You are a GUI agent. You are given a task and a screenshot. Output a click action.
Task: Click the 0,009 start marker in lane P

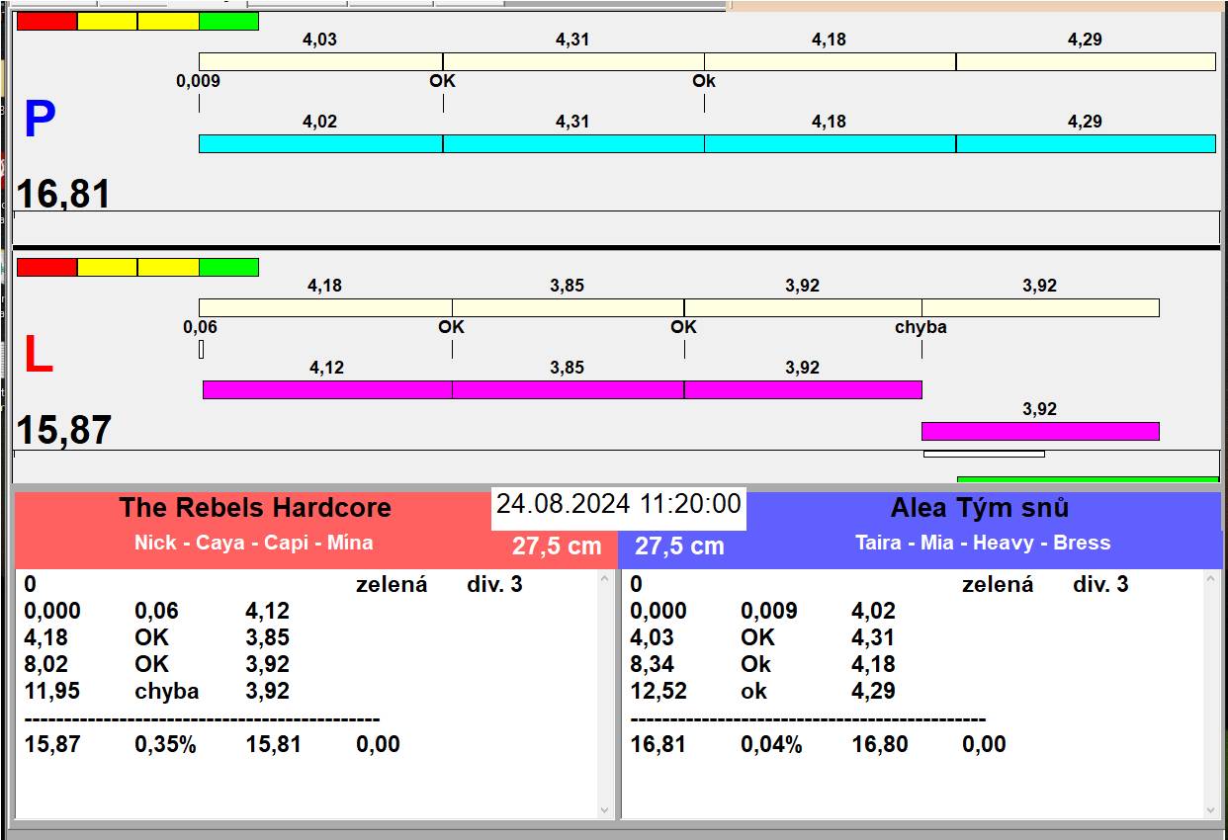point(199,81)
